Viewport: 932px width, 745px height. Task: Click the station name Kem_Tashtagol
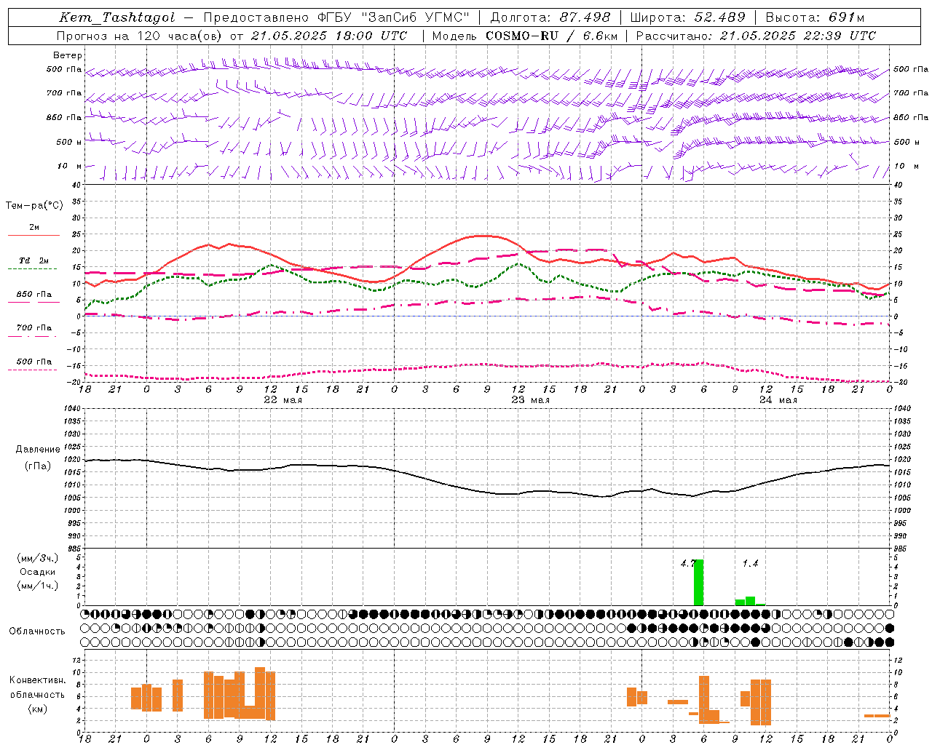click(117, 17)
